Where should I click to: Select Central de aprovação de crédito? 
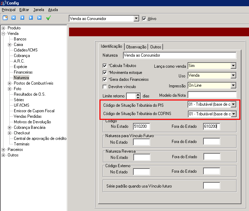tap(40, 138)
